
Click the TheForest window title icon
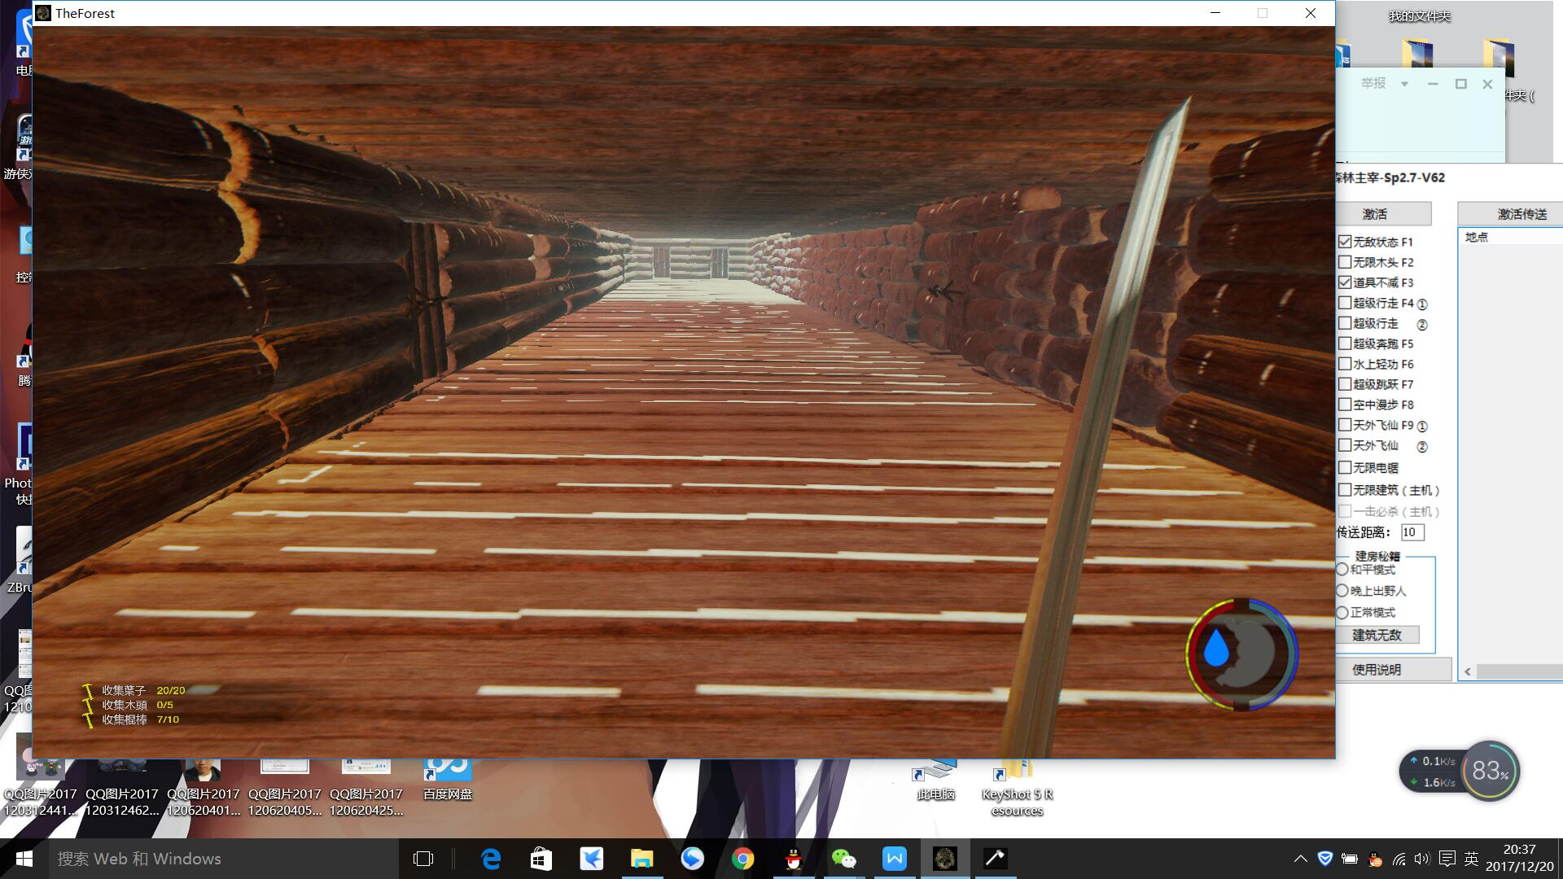[x=43, y=13]
